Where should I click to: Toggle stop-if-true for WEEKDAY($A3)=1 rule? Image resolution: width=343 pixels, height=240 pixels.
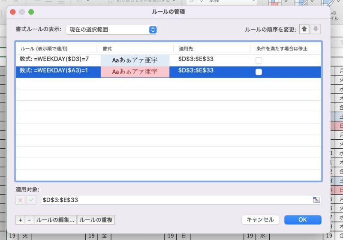(259, 72)
